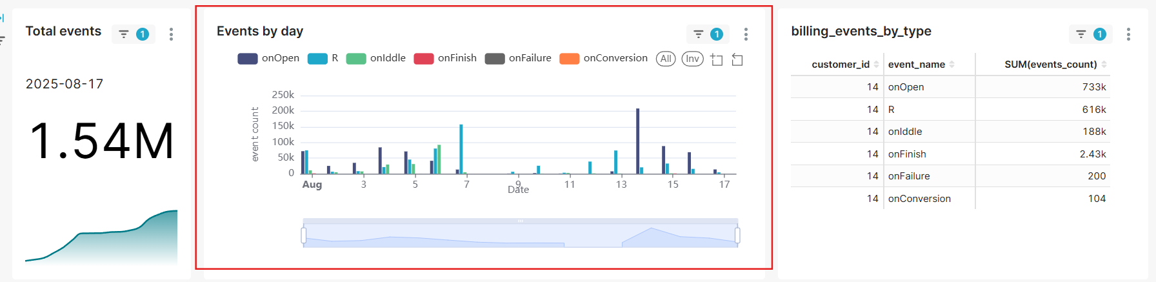
Task: Click the Total events sparkline area chart
Action: (x=101, y=237)
